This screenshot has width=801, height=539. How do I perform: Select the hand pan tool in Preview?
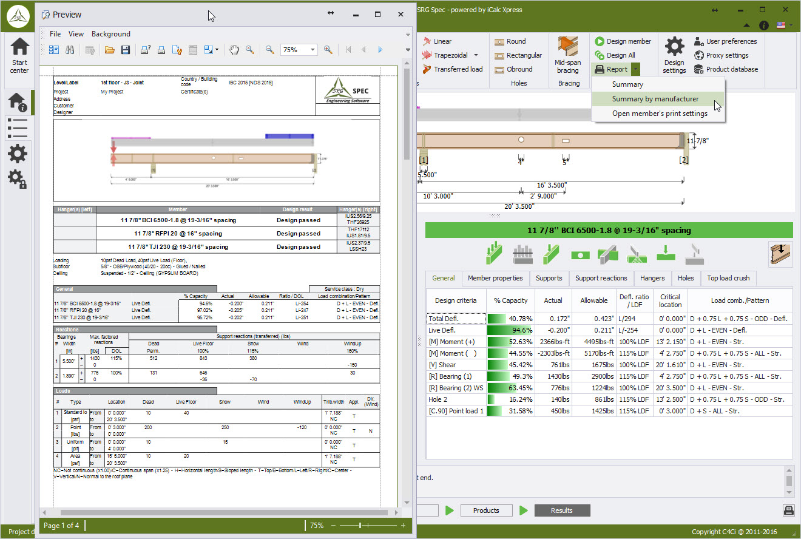(x=234, y=50)
